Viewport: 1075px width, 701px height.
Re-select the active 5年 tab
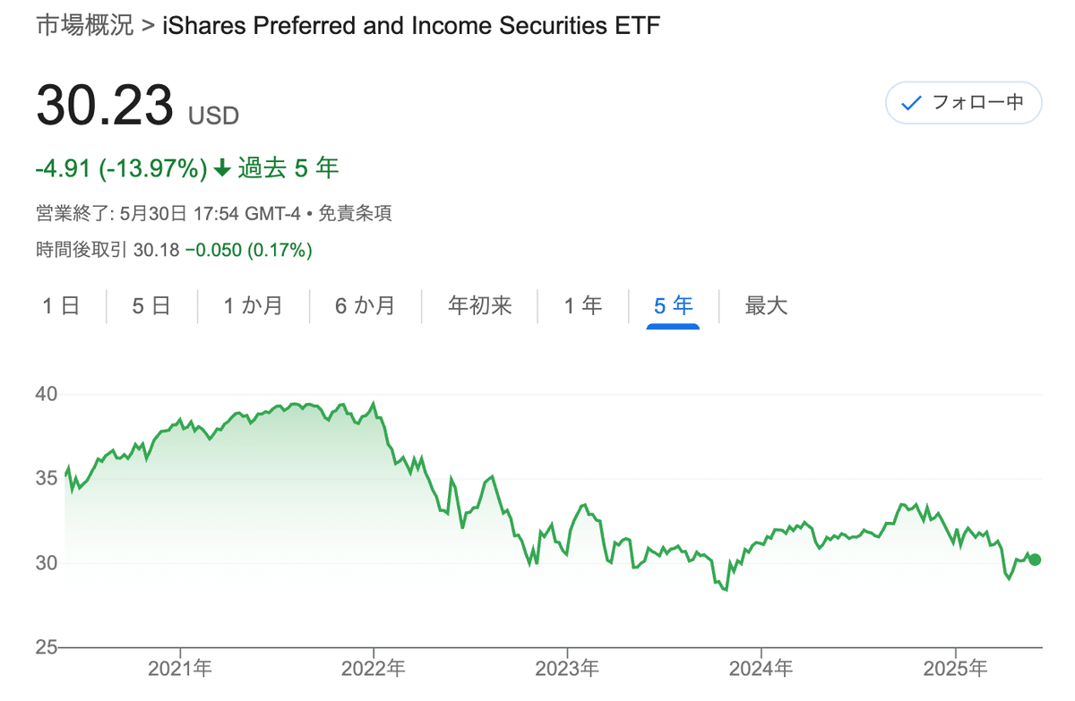[x=672, y=305]
